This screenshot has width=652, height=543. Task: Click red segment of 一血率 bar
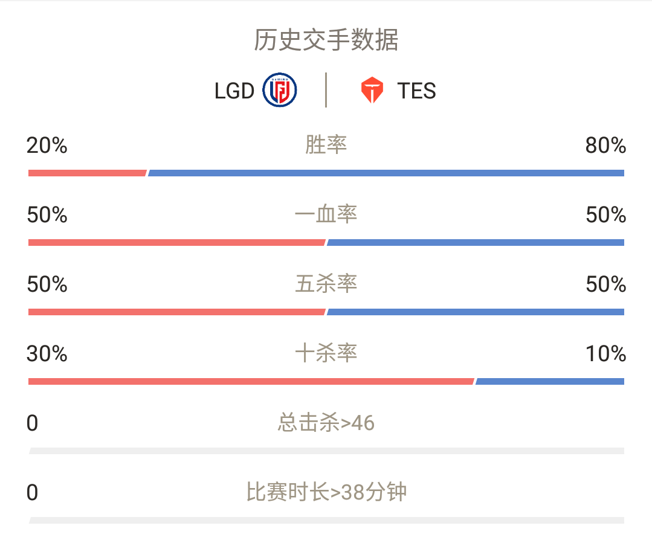tap(176, 242)
